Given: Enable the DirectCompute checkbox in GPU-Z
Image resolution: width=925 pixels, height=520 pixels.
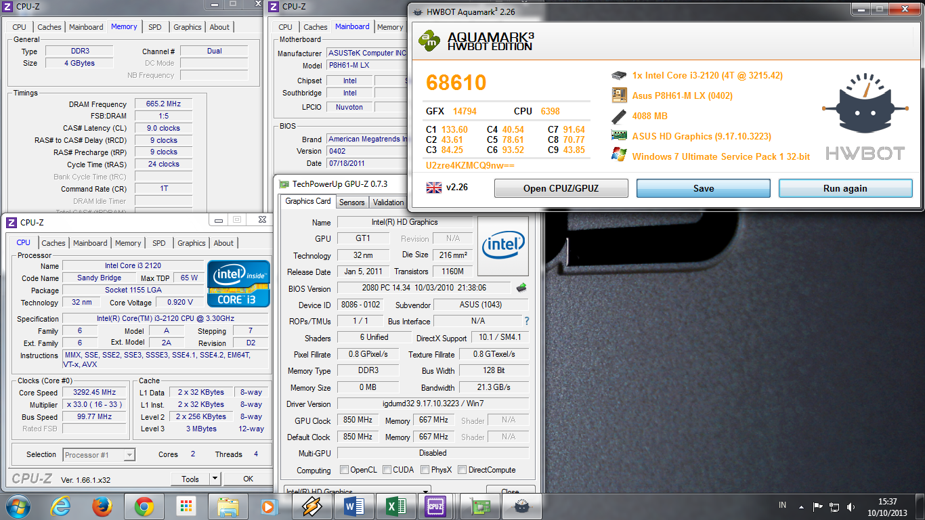Looking at the screenshot, I should 462,470.
